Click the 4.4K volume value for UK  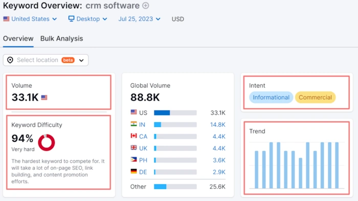[219, 148]
